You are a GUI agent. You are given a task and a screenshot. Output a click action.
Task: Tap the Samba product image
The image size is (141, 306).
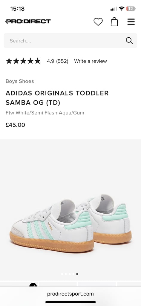(x=70, y=222)
